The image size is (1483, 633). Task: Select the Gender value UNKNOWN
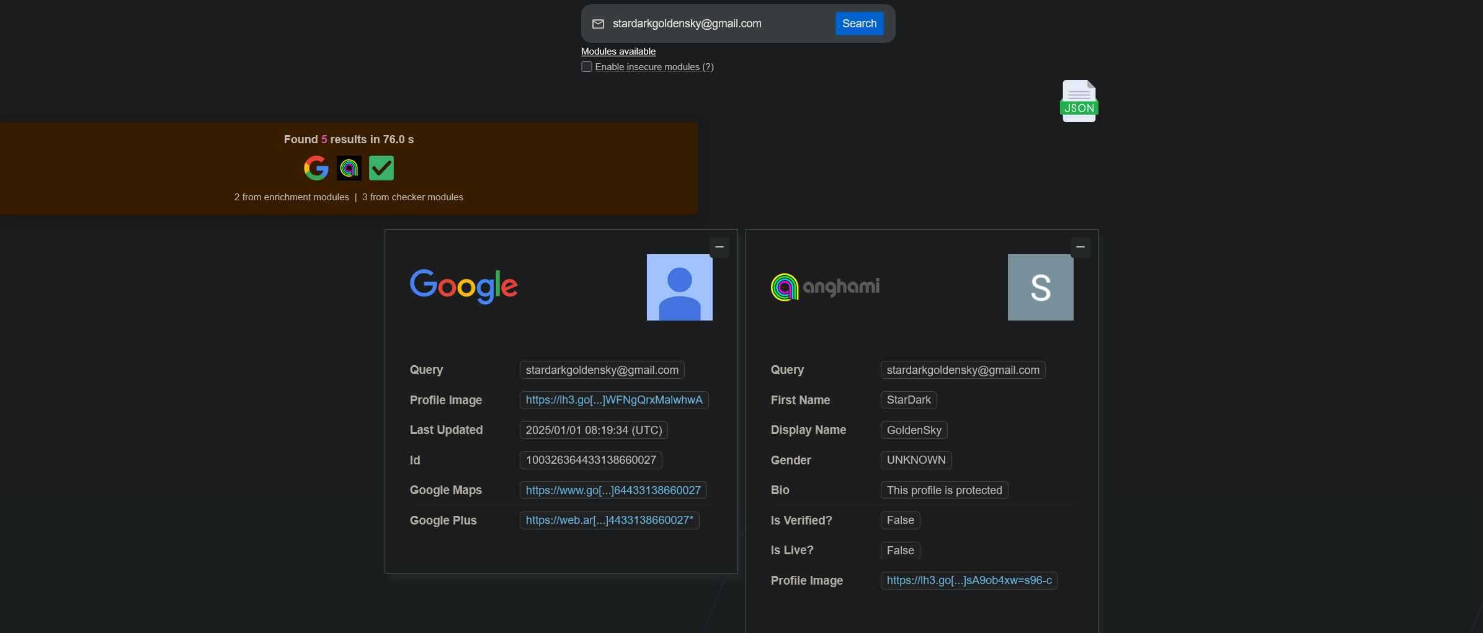coord(916,460)
